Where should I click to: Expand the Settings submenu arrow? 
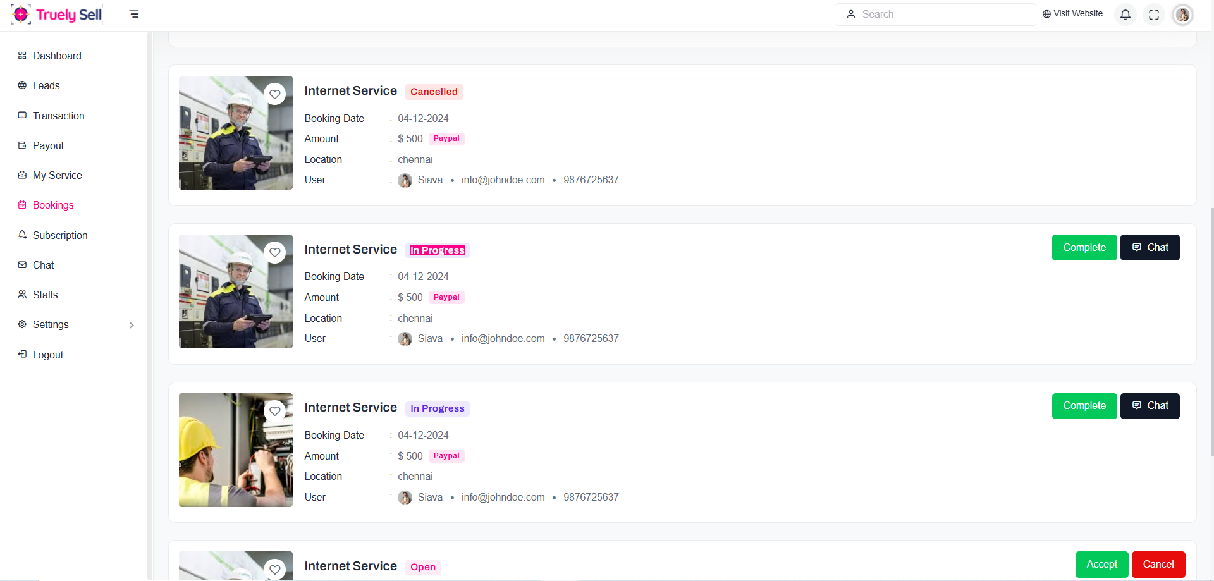tap(132, 325)
